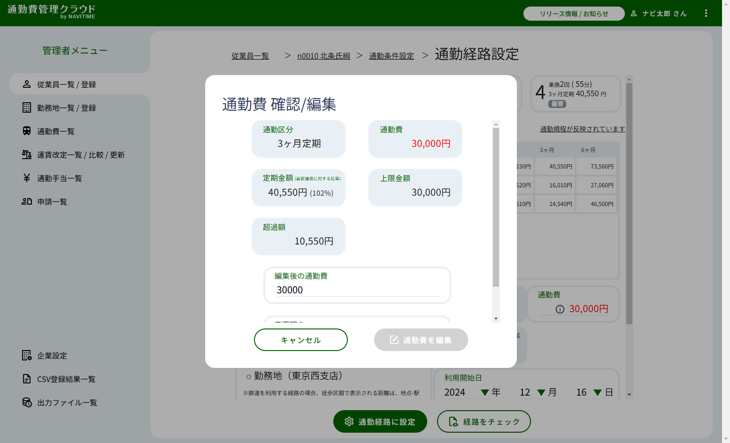
Task: Click the route panel scrollbar down arrow
Action: (630, 395)
